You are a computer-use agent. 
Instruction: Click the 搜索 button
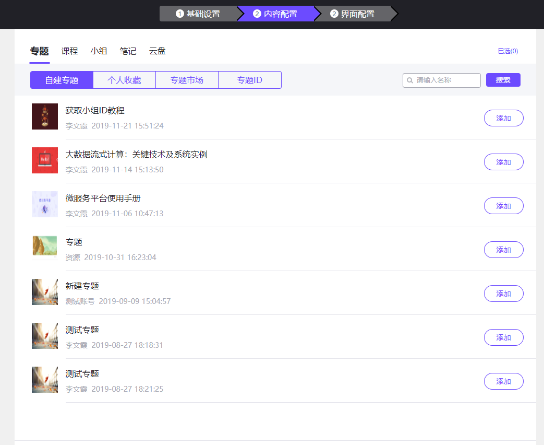click(503, 80)
